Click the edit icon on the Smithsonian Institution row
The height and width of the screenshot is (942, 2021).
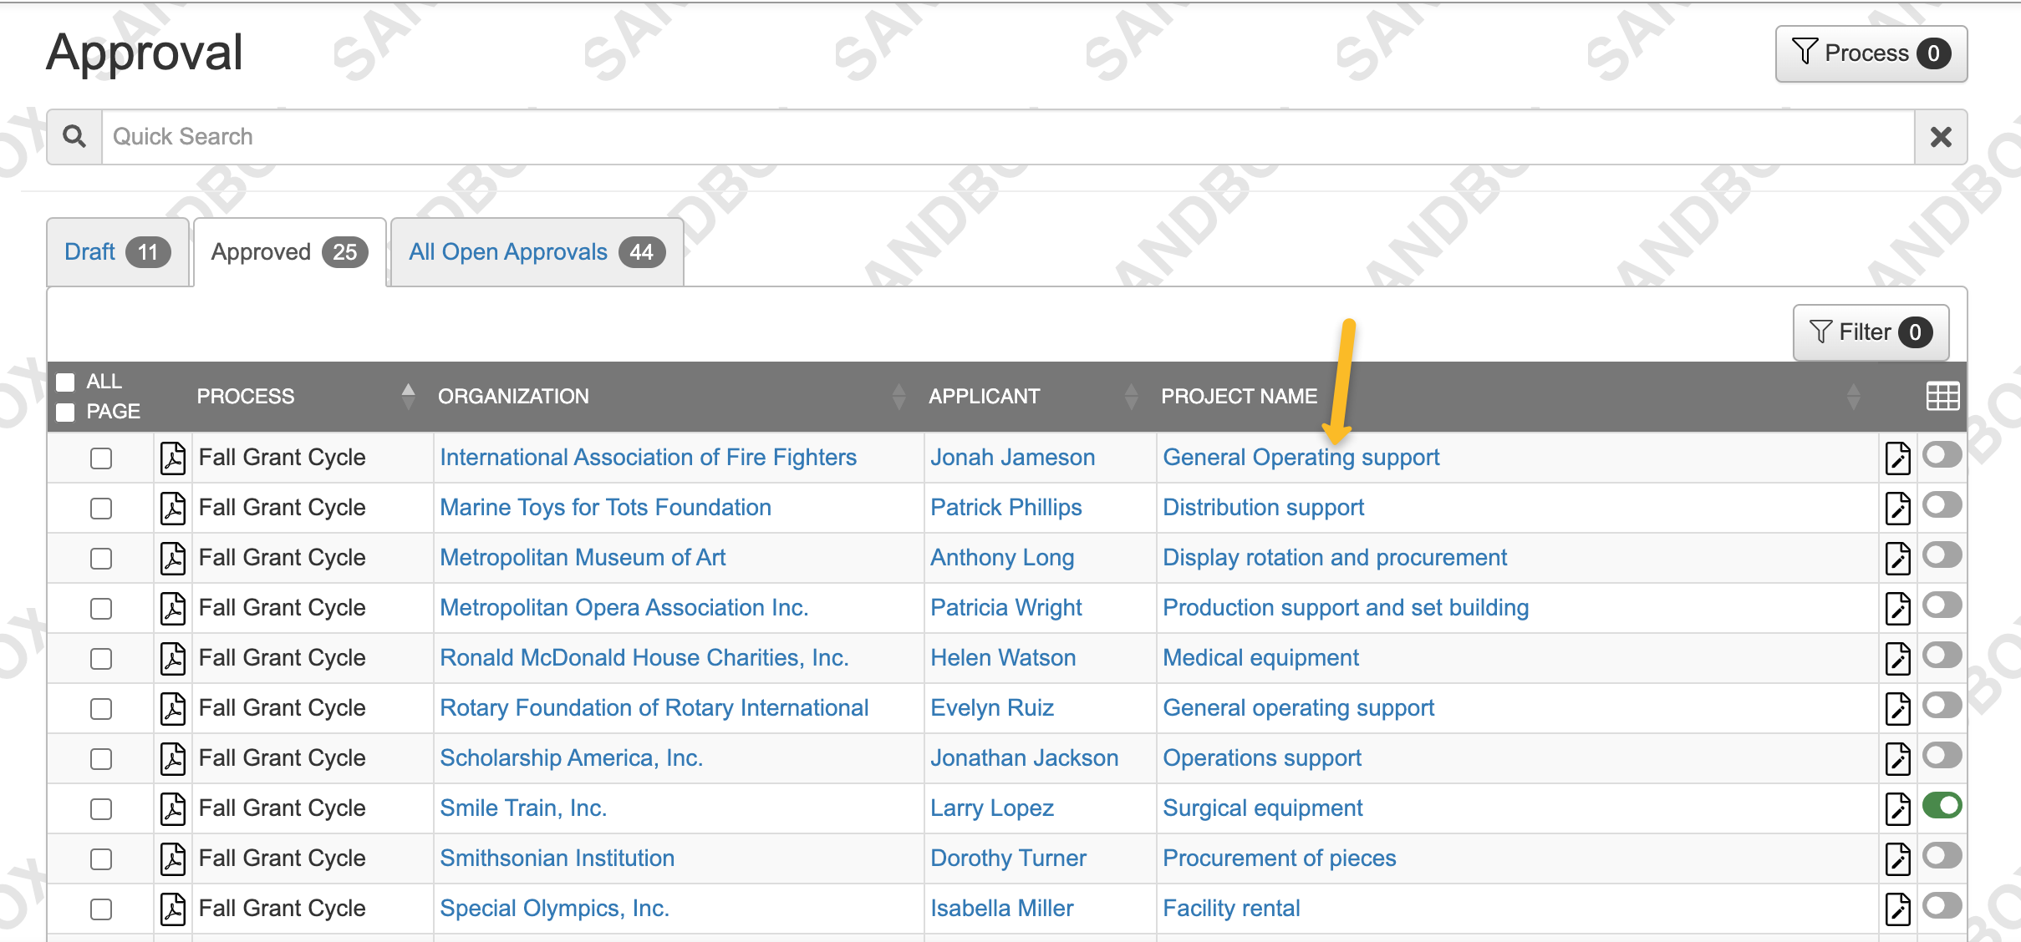1897,858
